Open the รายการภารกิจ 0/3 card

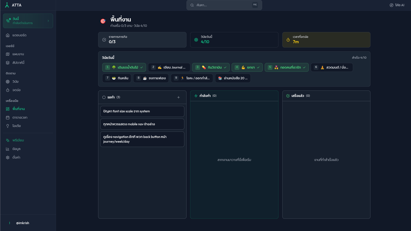pos(142,40)
